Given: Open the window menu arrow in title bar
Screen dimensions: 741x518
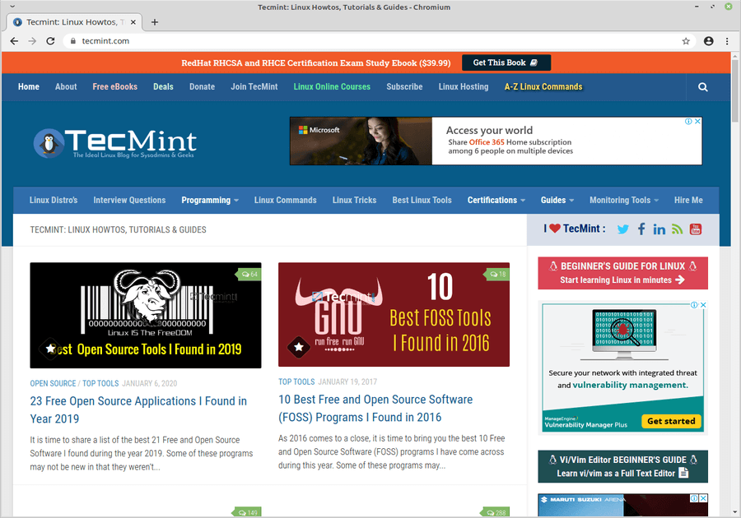Looking at the screenshot, I should 12,7.
